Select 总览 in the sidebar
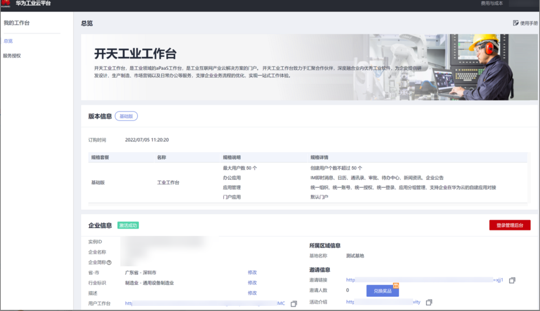 point(8,41)
